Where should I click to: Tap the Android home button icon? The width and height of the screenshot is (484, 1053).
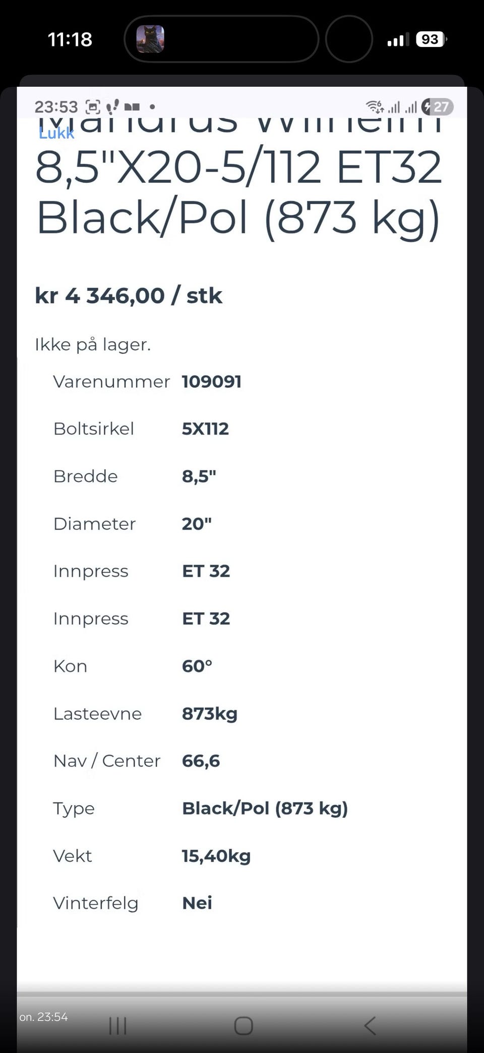pos(244,1026)
